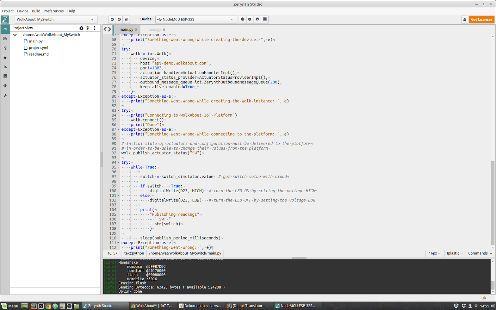The image size is (496, 310).
Task: Open the packages puzzle sidebar icon
Action: pos(5,57)
